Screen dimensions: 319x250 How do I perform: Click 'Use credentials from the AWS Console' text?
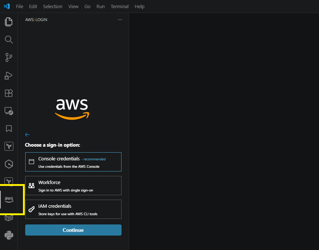click(69, 166)
